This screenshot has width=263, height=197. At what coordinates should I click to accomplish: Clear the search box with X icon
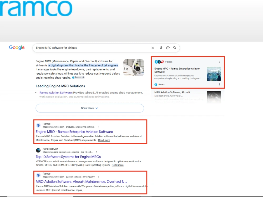(153, 48)
